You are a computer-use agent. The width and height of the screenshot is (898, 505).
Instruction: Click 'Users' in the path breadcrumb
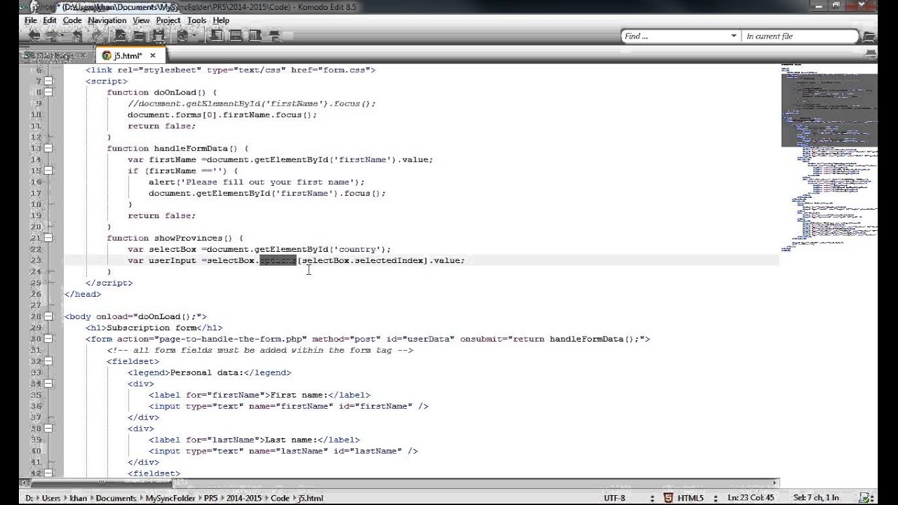coord(51,498)
